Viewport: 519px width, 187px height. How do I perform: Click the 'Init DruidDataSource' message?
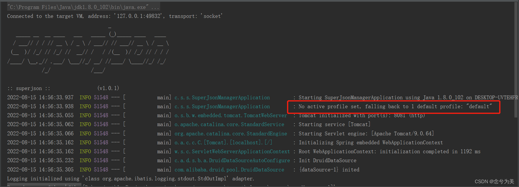(327, 160)
